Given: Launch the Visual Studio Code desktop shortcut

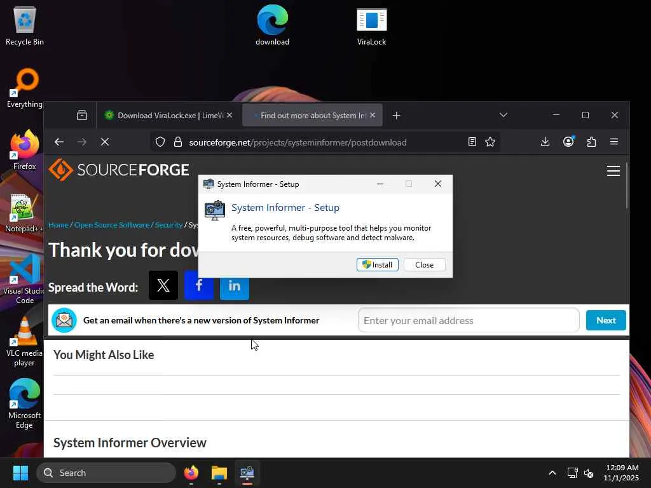Looking at the screenshot, I should 25,279.
